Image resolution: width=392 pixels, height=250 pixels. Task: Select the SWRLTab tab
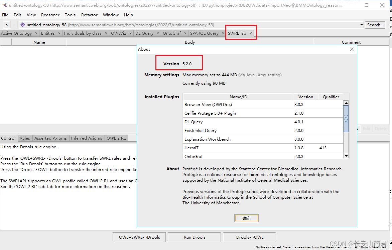pos(237,33)
